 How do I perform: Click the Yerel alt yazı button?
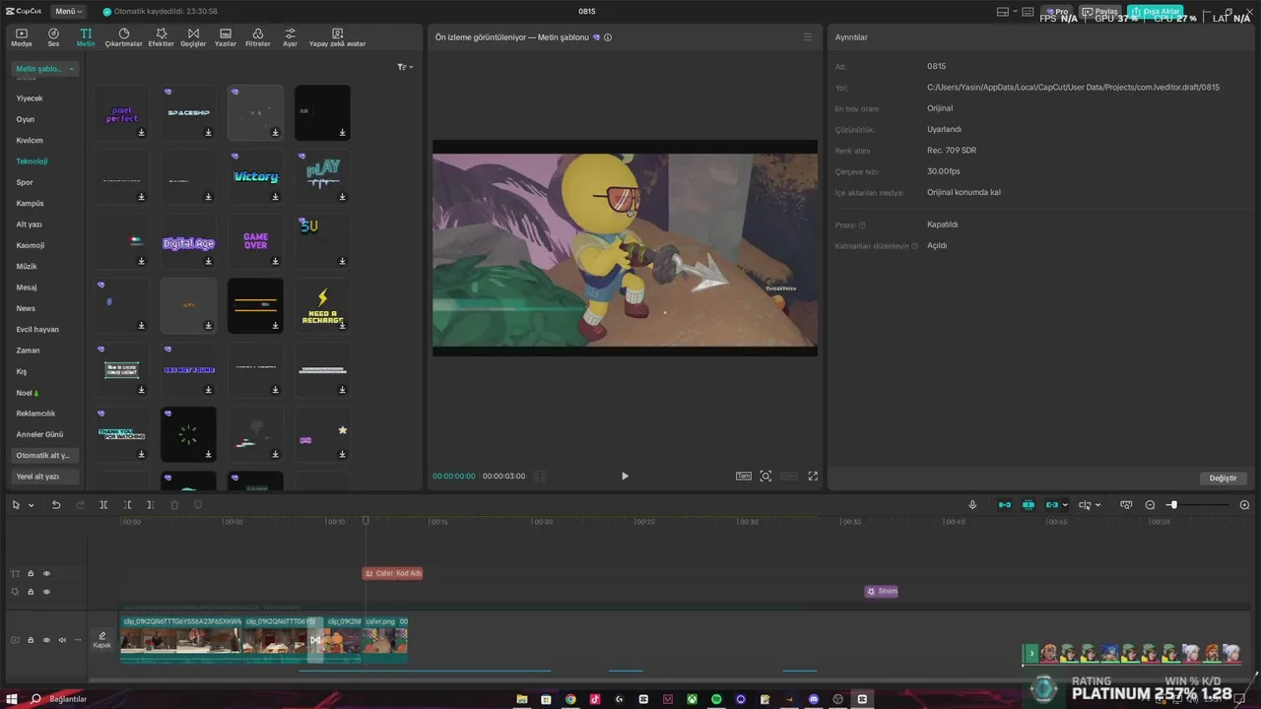(x=44, y=477)
